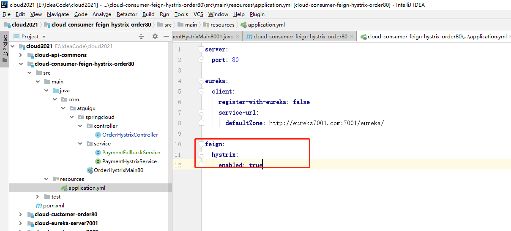Click the PaymentHystrixService interface icon
The width and height of the screenshot is (511, 231).
tap(98, 161)
